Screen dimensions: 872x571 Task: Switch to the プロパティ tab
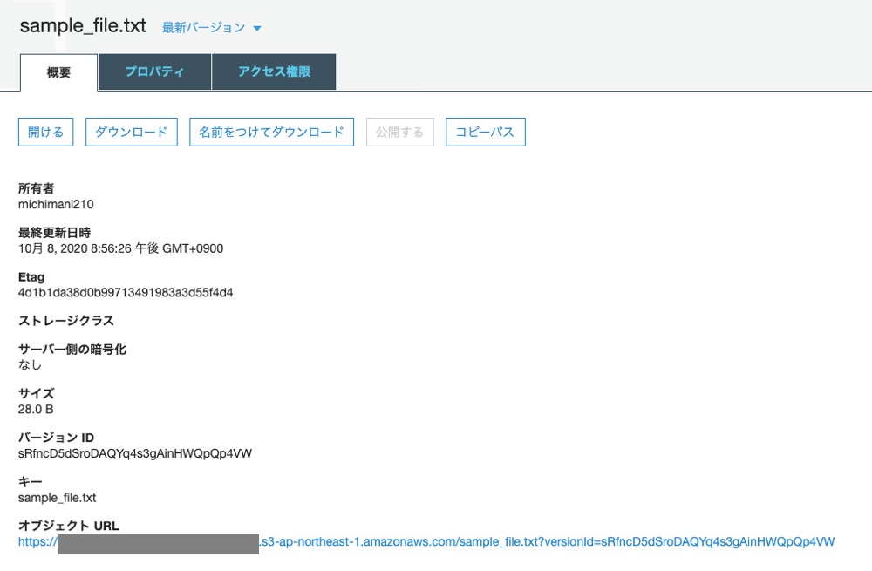(154, 71)
